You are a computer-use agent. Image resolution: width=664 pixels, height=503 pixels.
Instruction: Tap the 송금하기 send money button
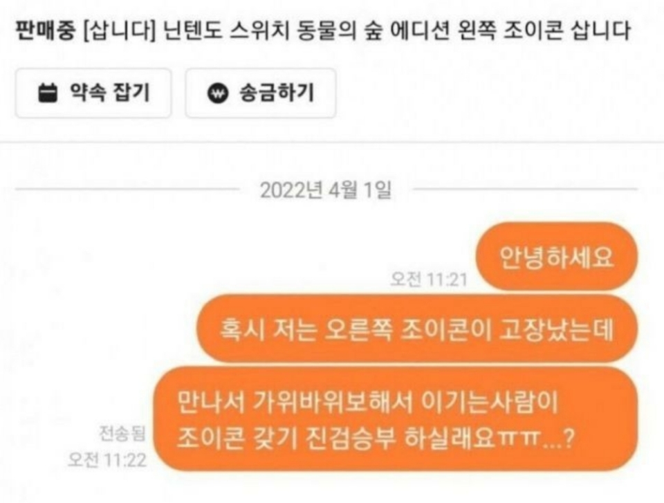261,93
